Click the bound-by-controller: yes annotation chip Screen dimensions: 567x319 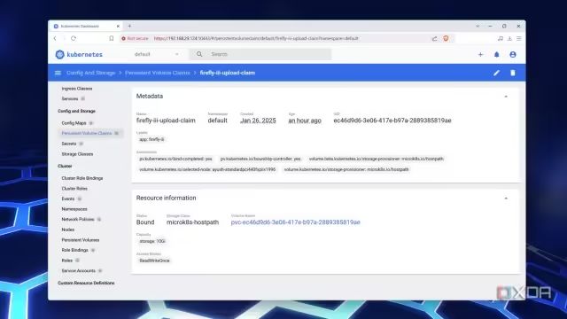tap(260, 159)
